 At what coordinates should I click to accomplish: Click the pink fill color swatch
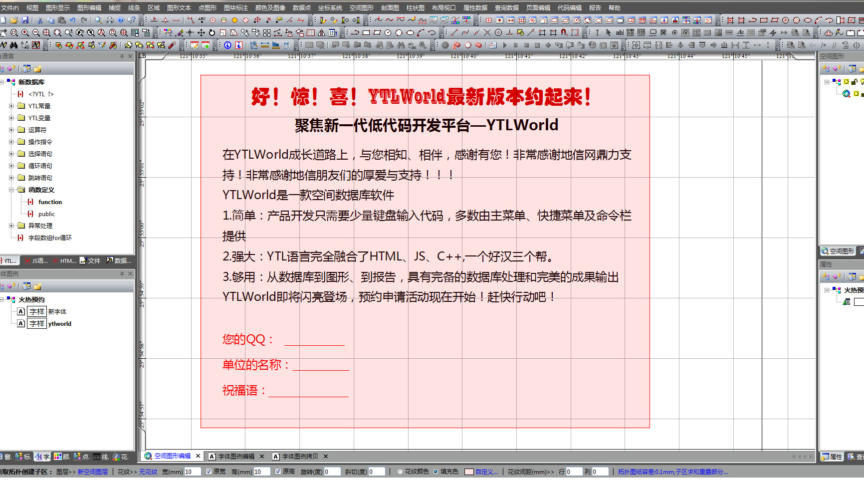[x=469, y=472]
